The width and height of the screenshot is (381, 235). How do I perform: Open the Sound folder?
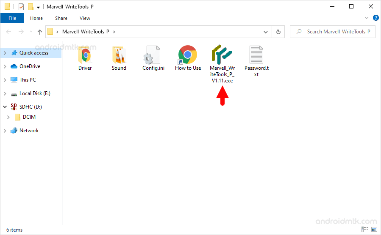[119, 55]
